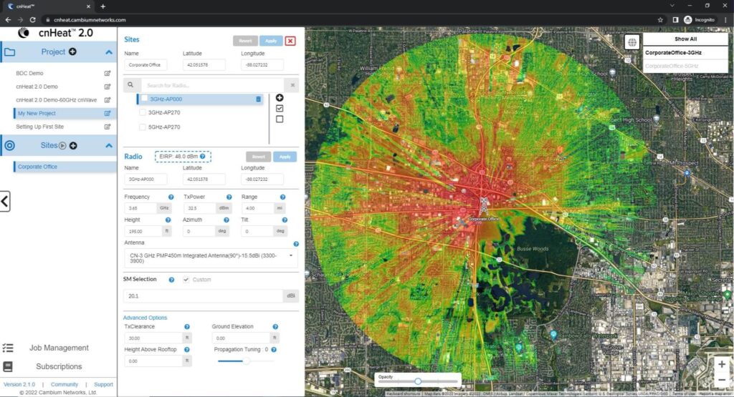
Task: Click Show All layers button
Action: click(x=685, y=39)
